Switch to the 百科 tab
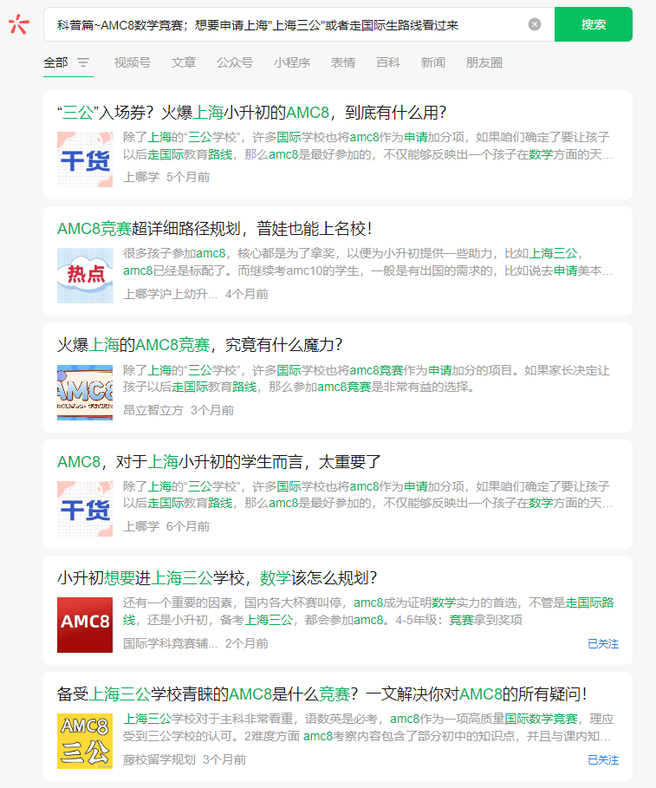Viewport: 656px width, 788px height. [x=388, y=62]
